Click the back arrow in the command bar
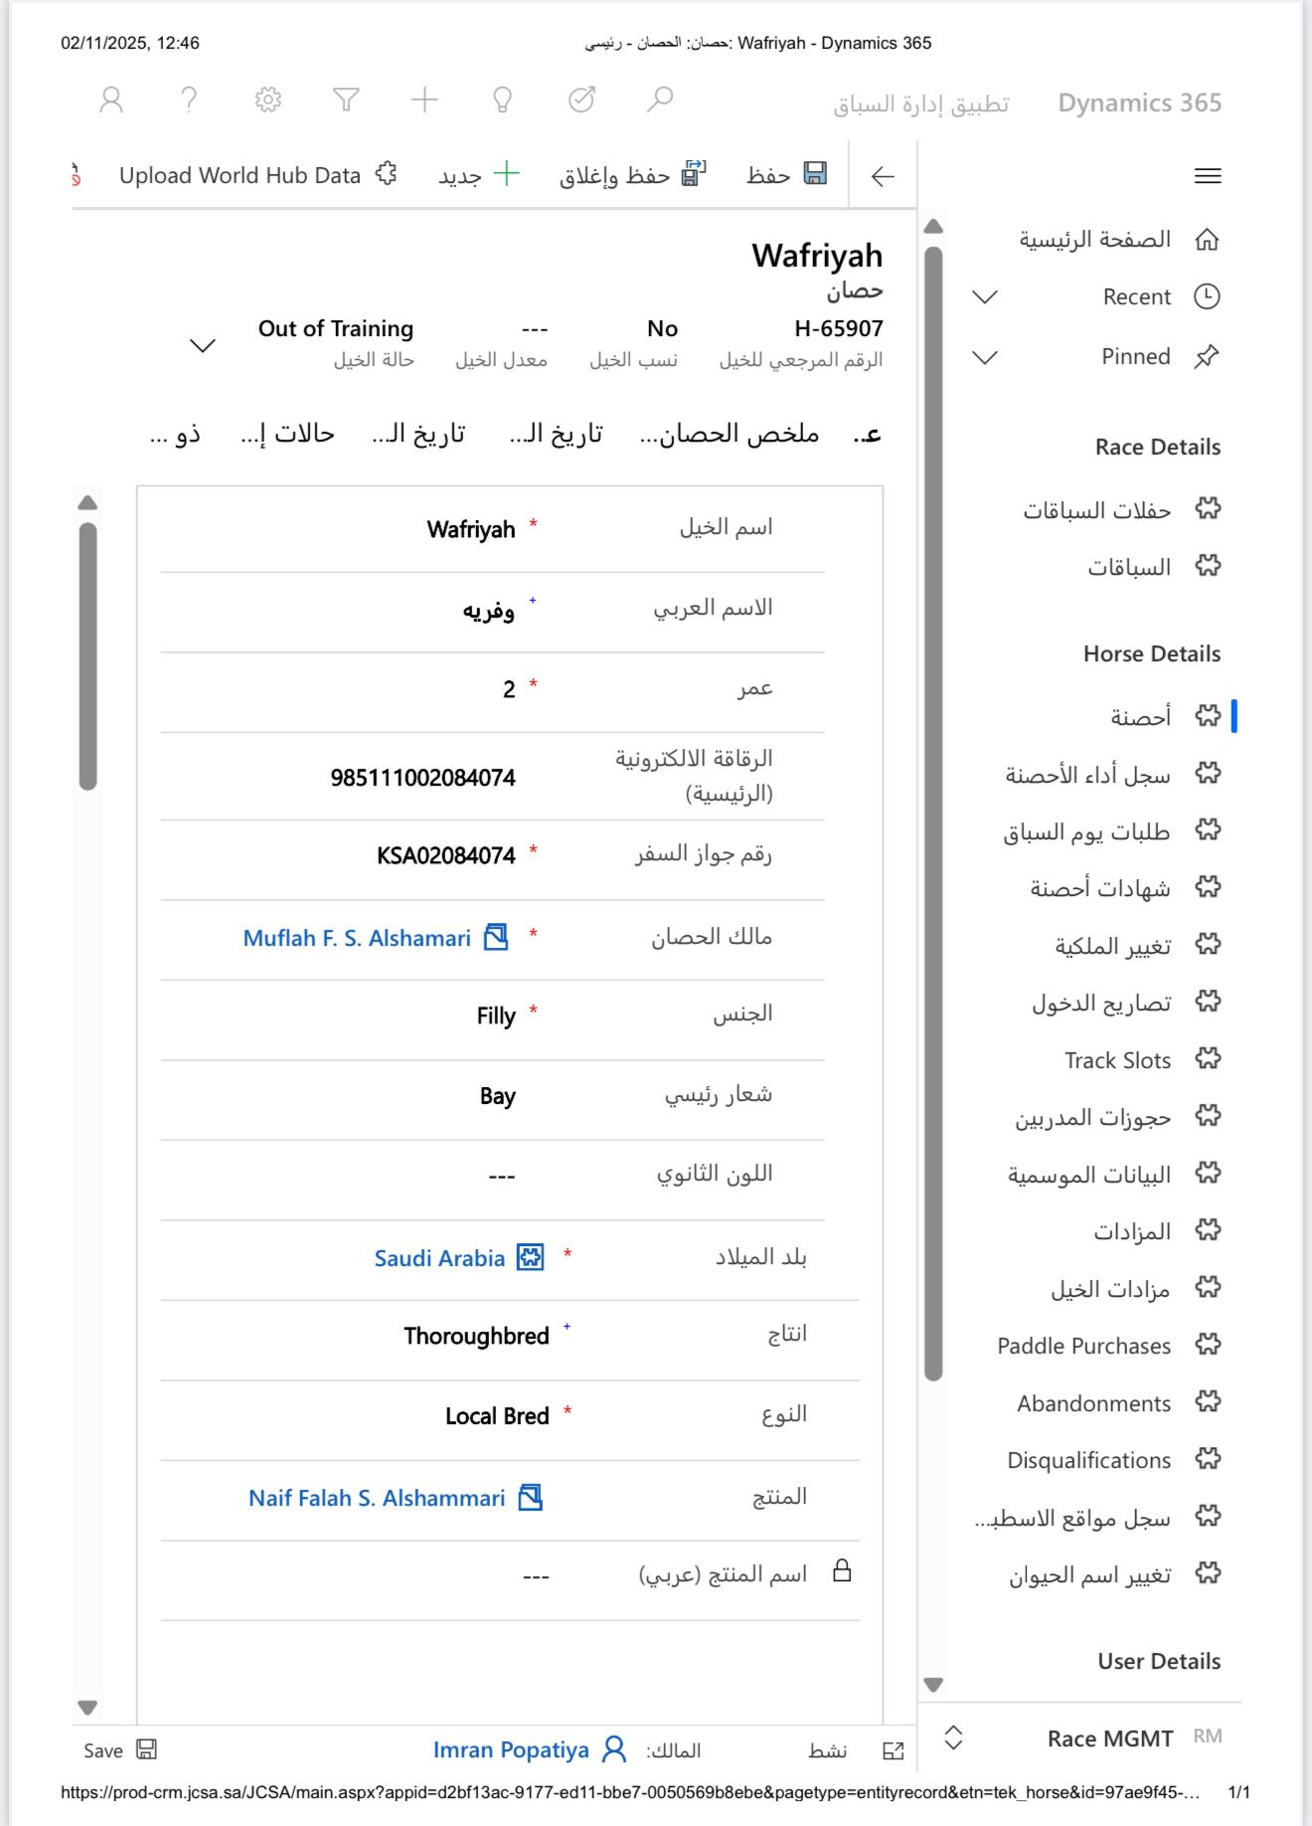Image resolution: width=1312 pixels, height=1826 pixels. click(883, 176)
